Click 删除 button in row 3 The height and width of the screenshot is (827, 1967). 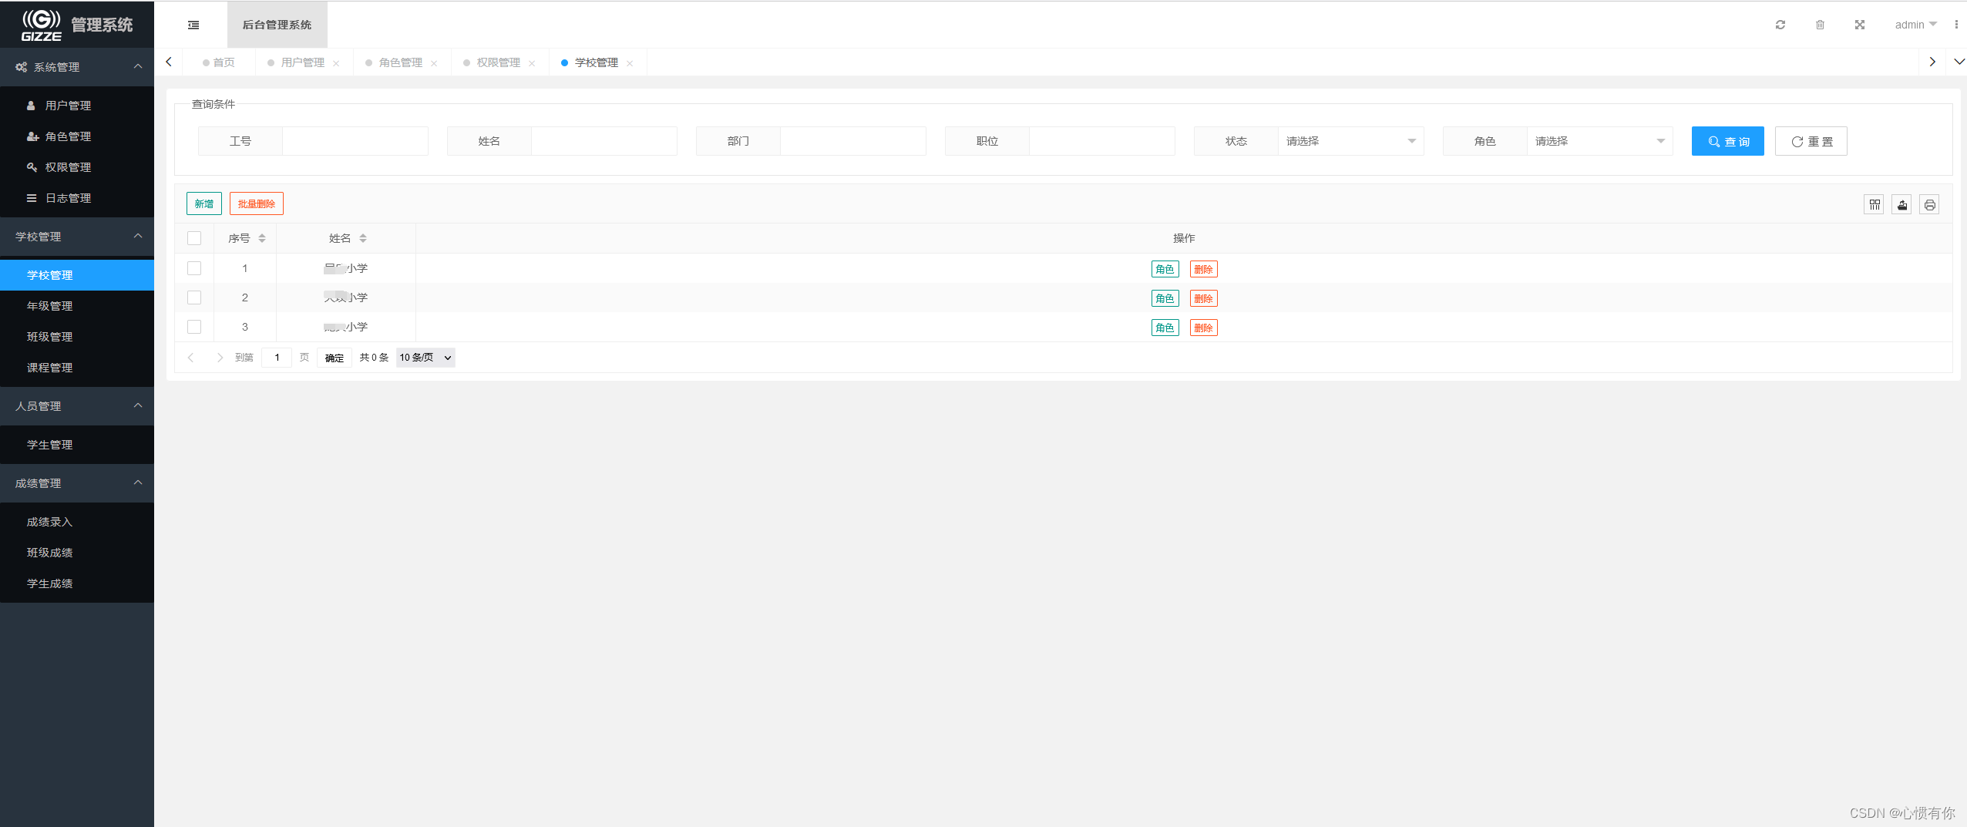pyautogui.click(x=1203, y=328)
